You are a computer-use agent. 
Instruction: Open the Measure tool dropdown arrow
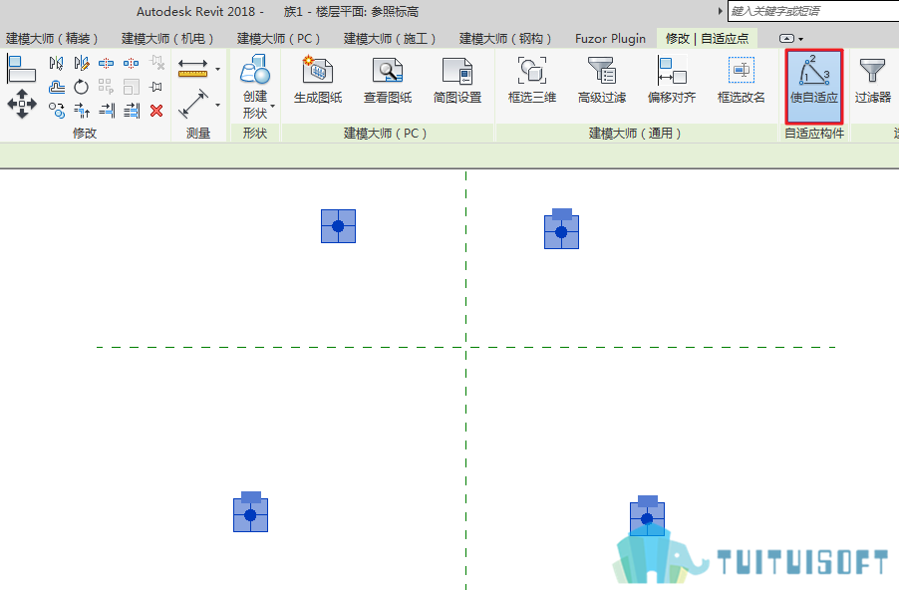(x=218, y=70)
